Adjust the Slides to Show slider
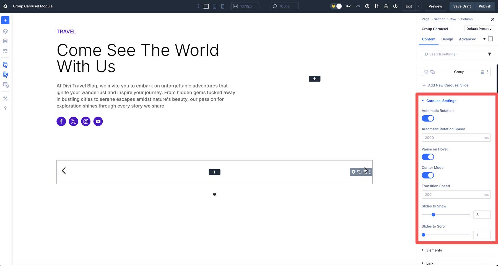Image resolution: width=498 pixels, height=266 pixels. pos(433,215)
